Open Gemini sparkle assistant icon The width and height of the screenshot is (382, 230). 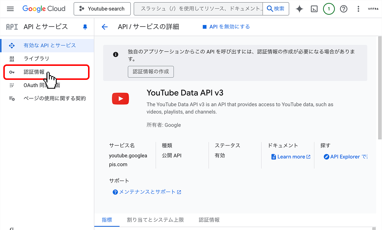[299, 9]
